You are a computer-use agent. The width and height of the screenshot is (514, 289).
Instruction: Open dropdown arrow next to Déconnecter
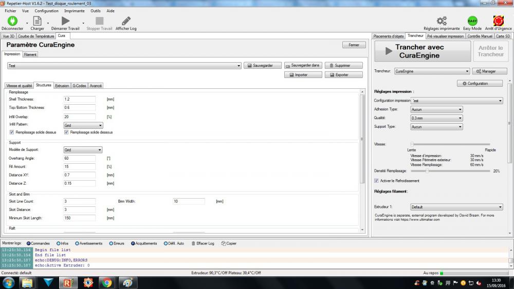27,23
